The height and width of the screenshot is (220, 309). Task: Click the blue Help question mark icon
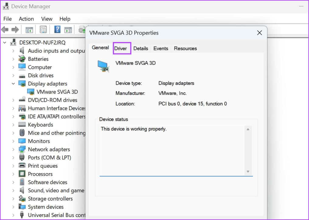click(57, 30)
